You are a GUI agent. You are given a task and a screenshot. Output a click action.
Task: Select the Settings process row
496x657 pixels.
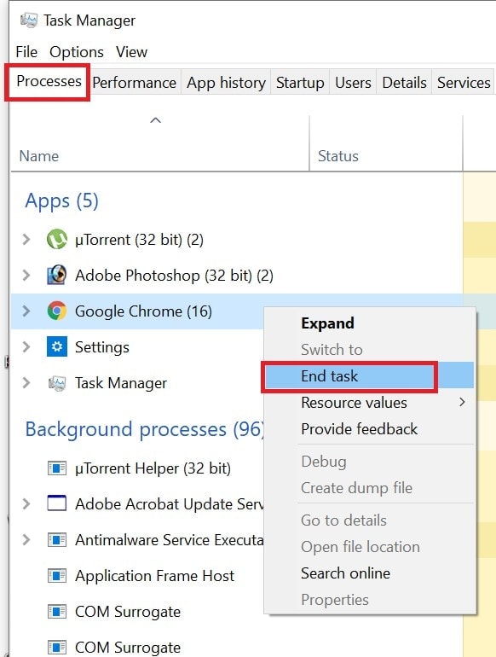point(137,347)
